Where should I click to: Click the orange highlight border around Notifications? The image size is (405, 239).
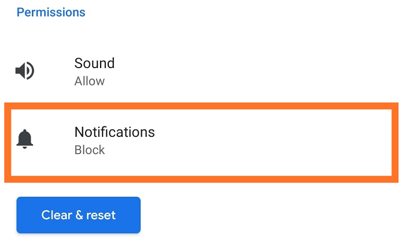[x=201, y=106]
